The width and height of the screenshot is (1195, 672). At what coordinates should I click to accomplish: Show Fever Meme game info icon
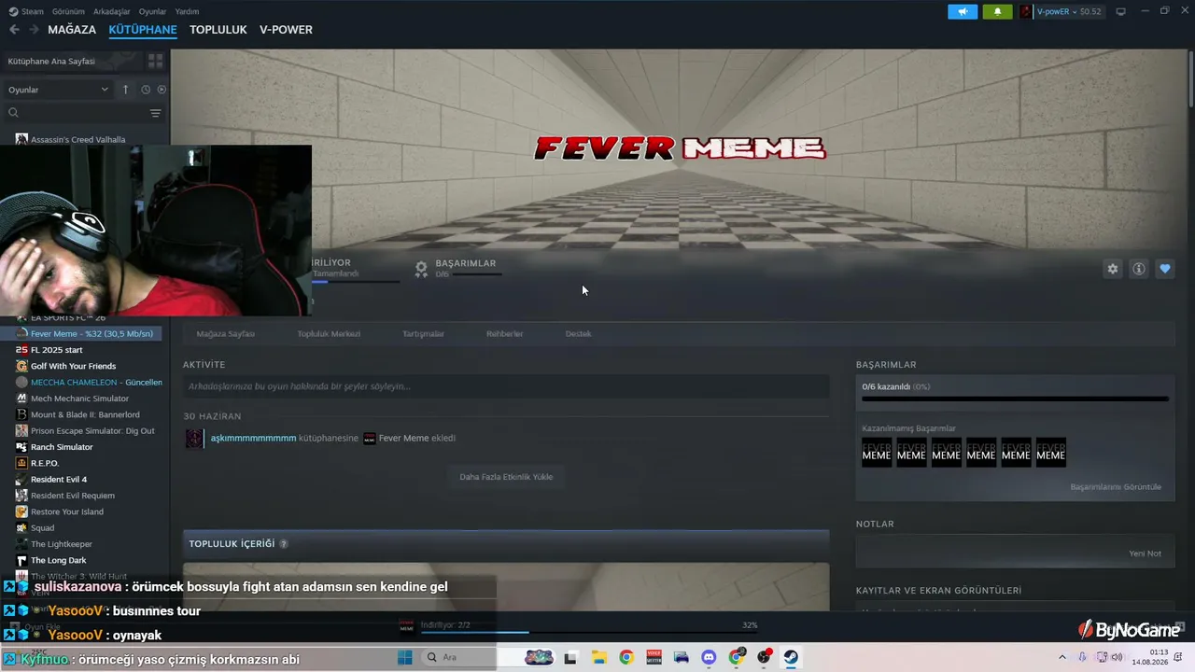click(1139, 269)
